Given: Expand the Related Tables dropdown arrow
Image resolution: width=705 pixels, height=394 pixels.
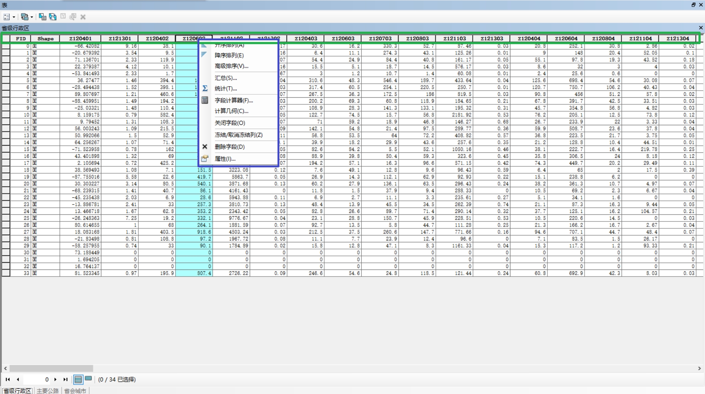Looking at the screenshot, I should (32, 17).
